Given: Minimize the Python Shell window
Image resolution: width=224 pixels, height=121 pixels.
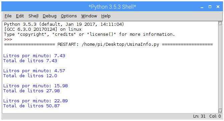Looking at the screenshot, I should (202, 7).
